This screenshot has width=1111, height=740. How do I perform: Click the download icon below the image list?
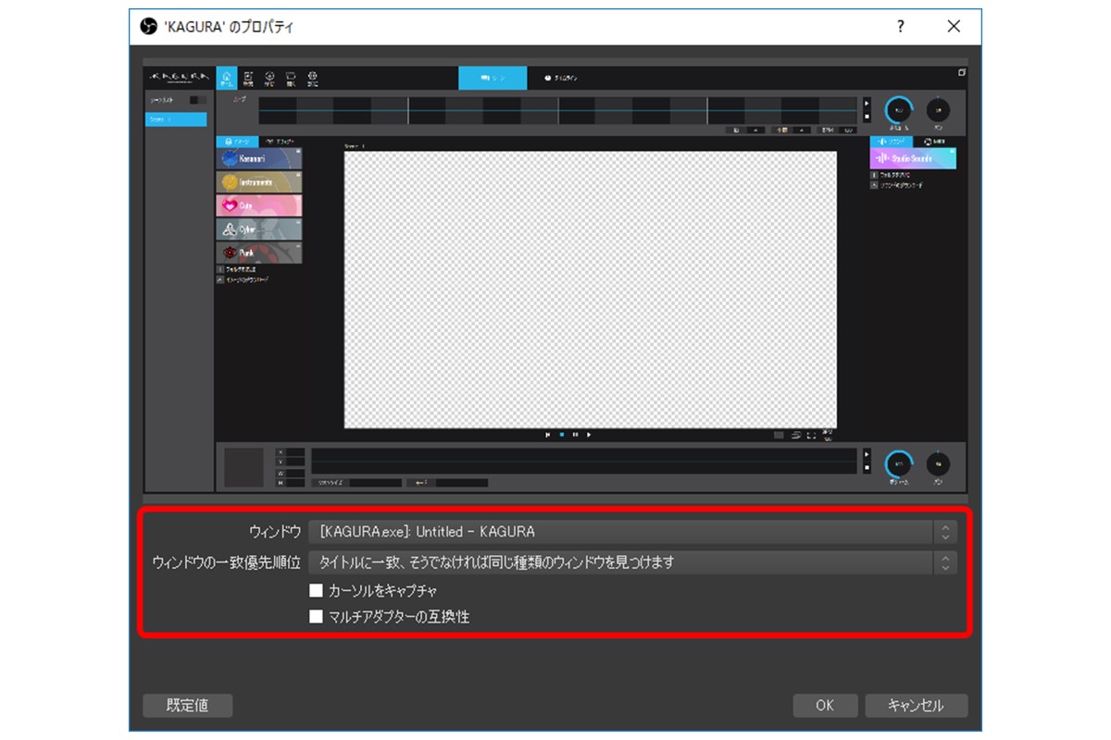(219, 278)
